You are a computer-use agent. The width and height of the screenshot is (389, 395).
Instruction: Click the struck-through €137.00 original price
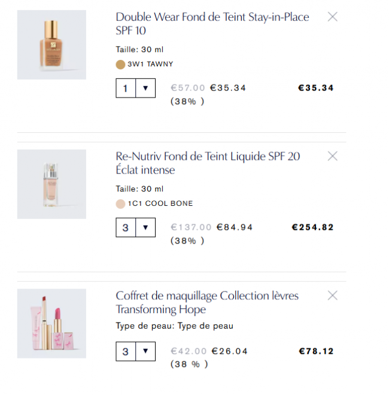191,227
